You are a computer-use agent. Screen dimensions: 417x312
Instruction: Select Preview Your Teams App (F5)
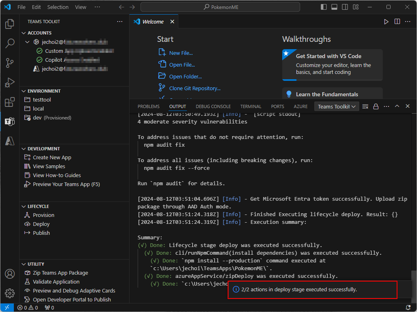[x=66, y=184]
